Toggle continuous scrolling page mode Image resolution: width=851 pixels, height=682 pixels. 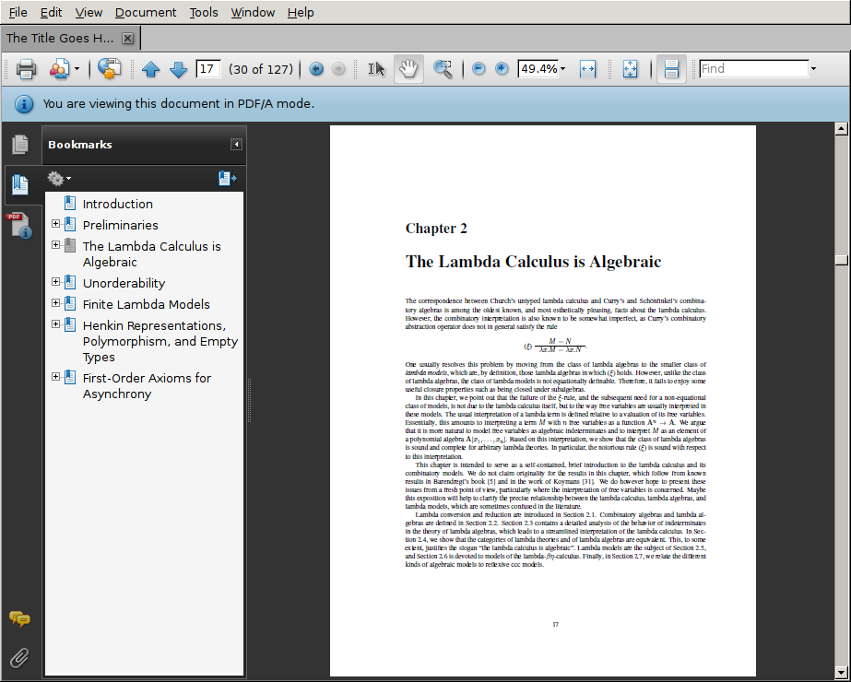pos(671,69)
